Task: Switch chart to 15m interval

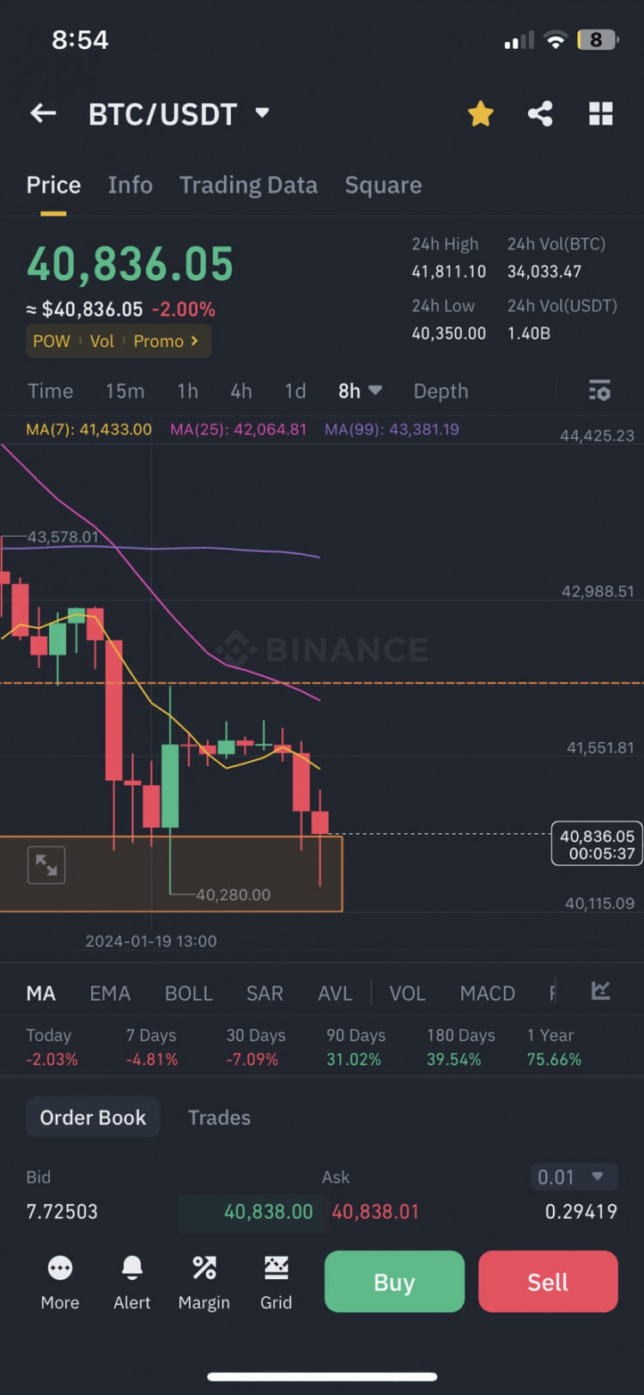Action: (125, 391)
